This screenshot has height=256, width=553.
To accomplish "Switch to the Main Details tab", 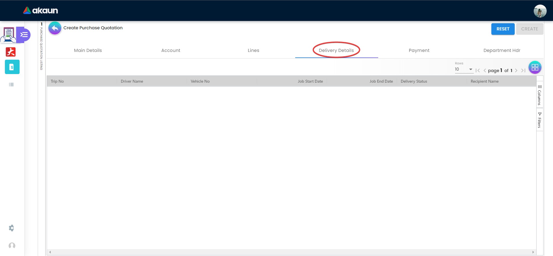I will [88, 51].
